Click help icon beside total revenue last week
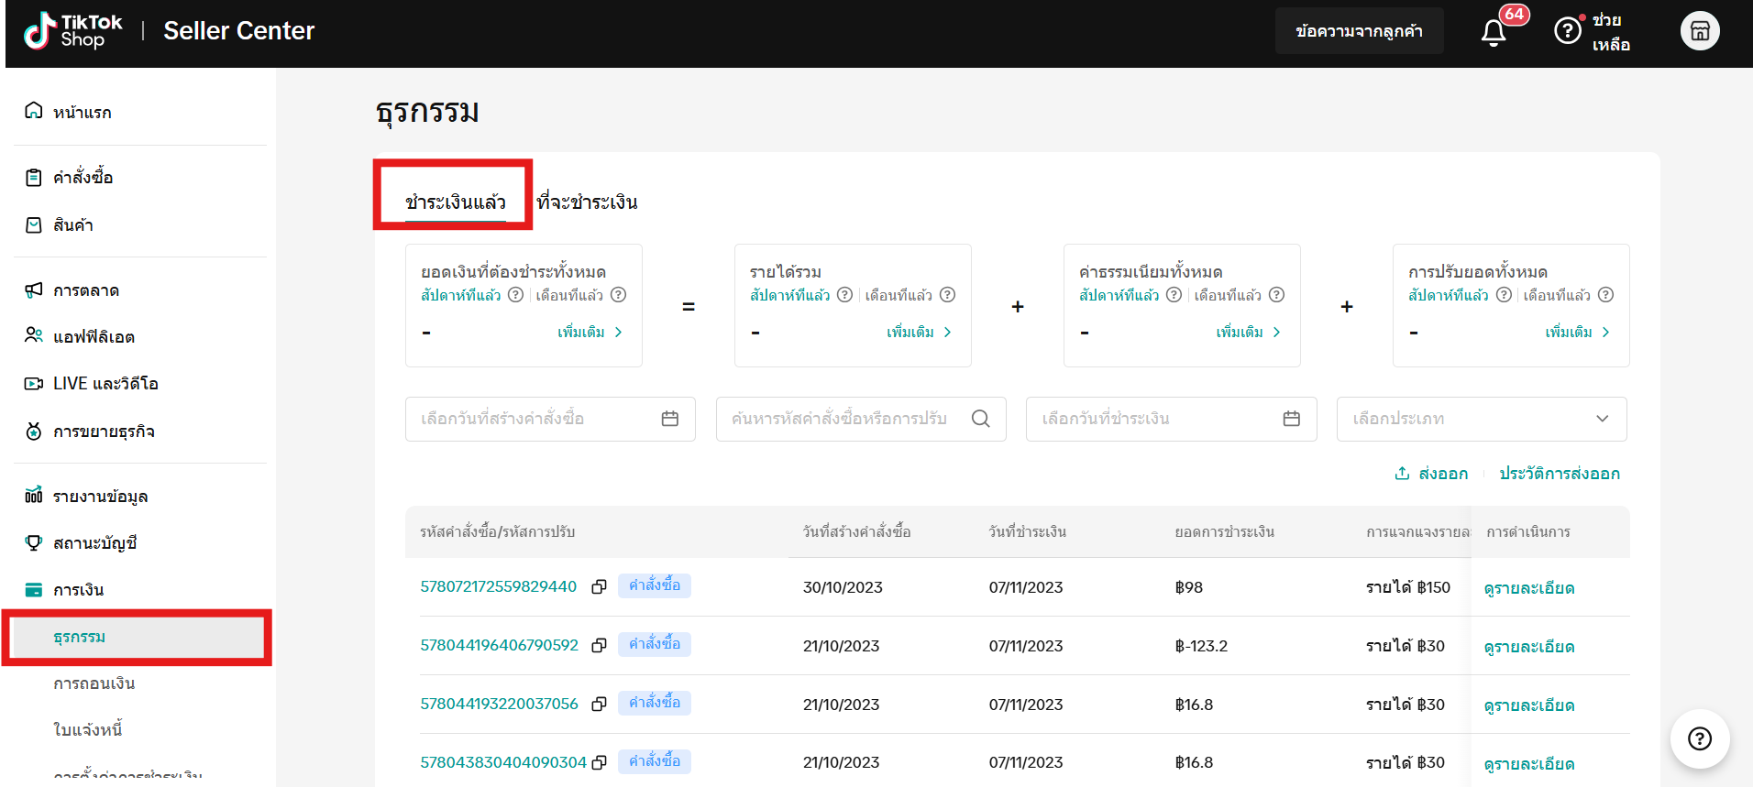 click(x=844, y=295)
